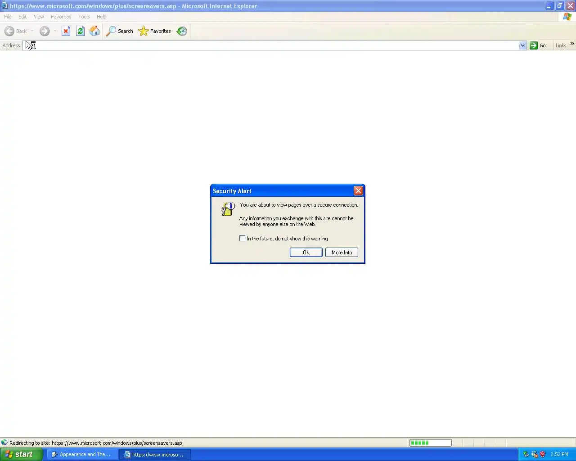Click the page loading progress bar
This screenshot has width=576, height=461.
pos(430,443)
